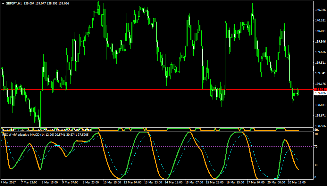The image size is (327, 186).
Task: Click the triangle arrow beside GBPJPY,H1
Action: click(3, 4)
